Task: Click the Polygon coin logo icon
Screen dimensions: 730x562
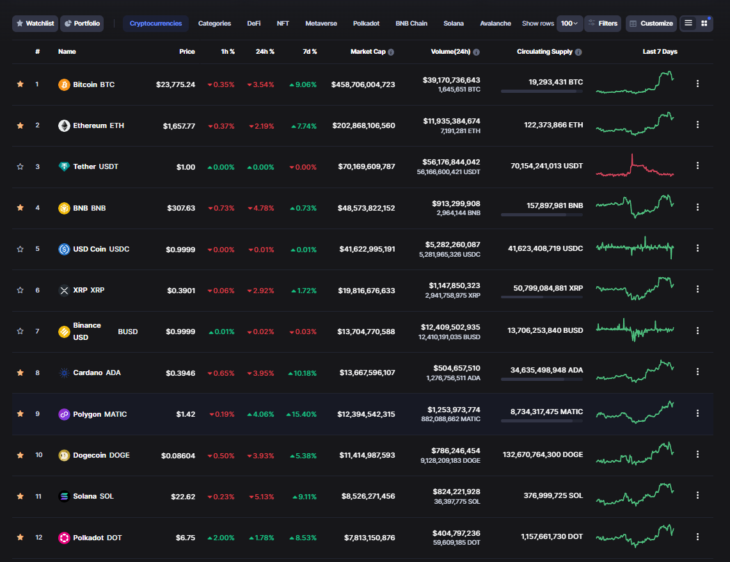Action: tap(64, 414)
